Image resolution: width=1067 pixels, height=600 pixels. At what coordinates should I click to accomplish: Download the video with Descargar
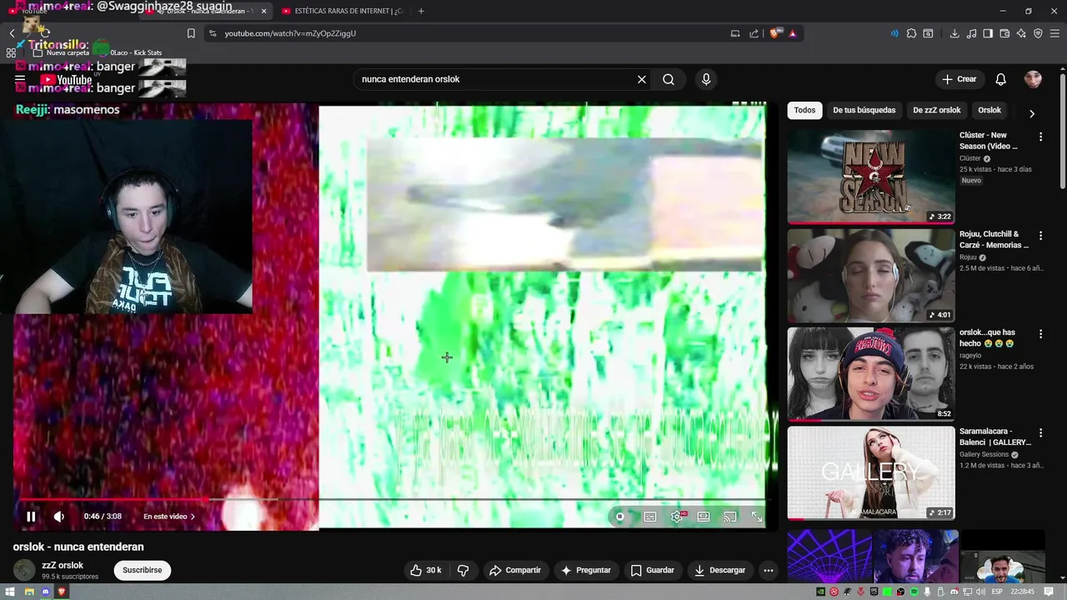(719, 570)
